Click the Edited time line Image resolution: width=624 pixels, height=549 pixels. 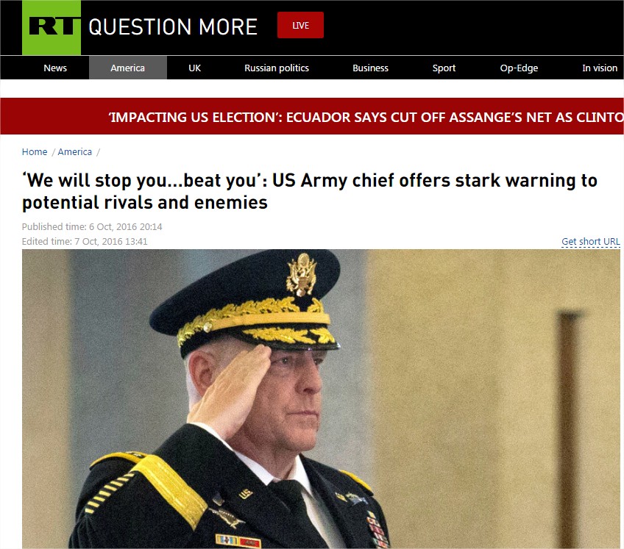click(x=85, y=241)
